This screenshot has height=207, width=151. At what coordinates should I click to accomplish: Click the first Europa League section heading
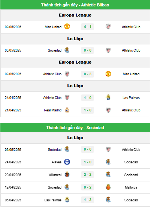[75, 15]
